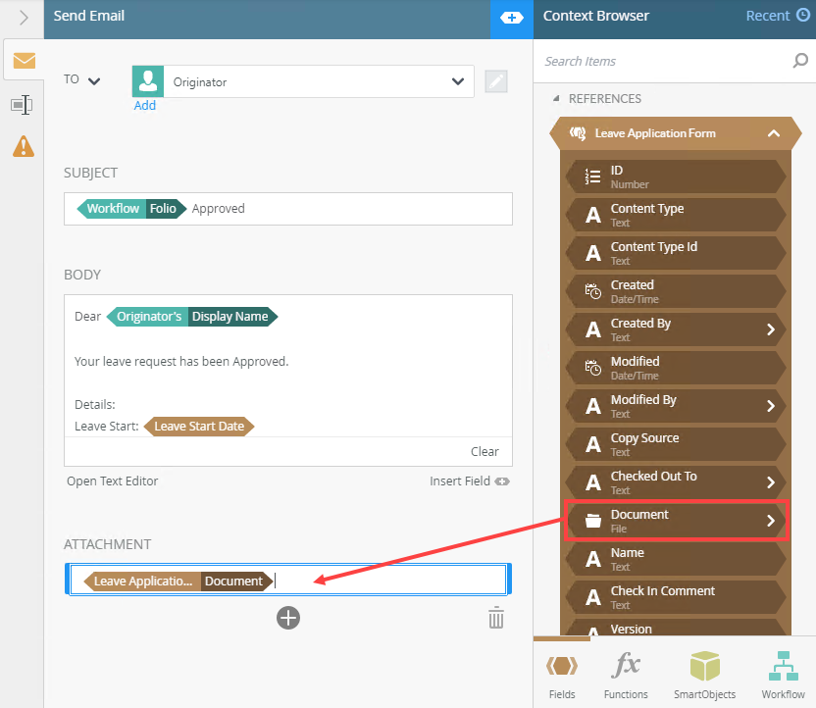The image size is (816, 708).
Task: Switch to the SmartObjects tab
Action: (x=704, y=675)
